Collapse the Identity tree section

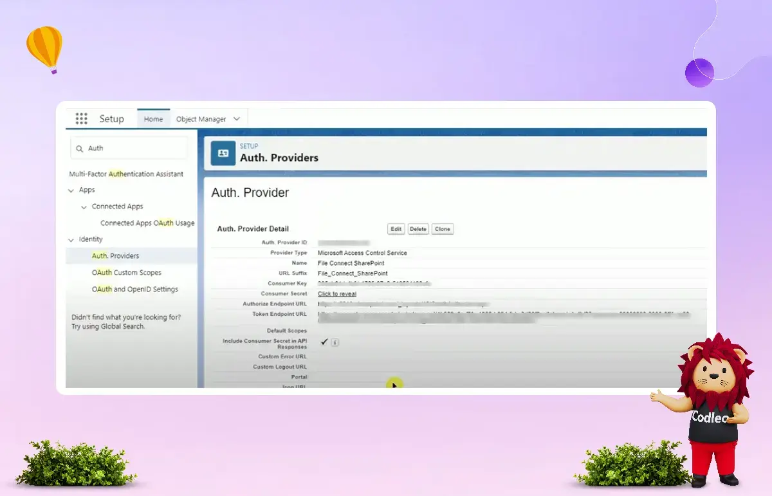pos(71,240)
